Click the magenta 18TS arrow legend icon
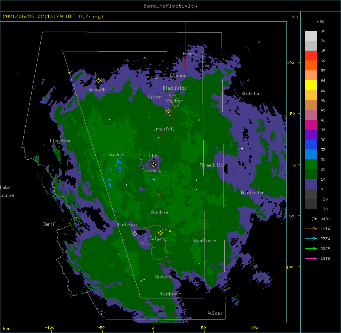Image resolution: width=341 pixels, height=333 pixels. pos(311,258)
